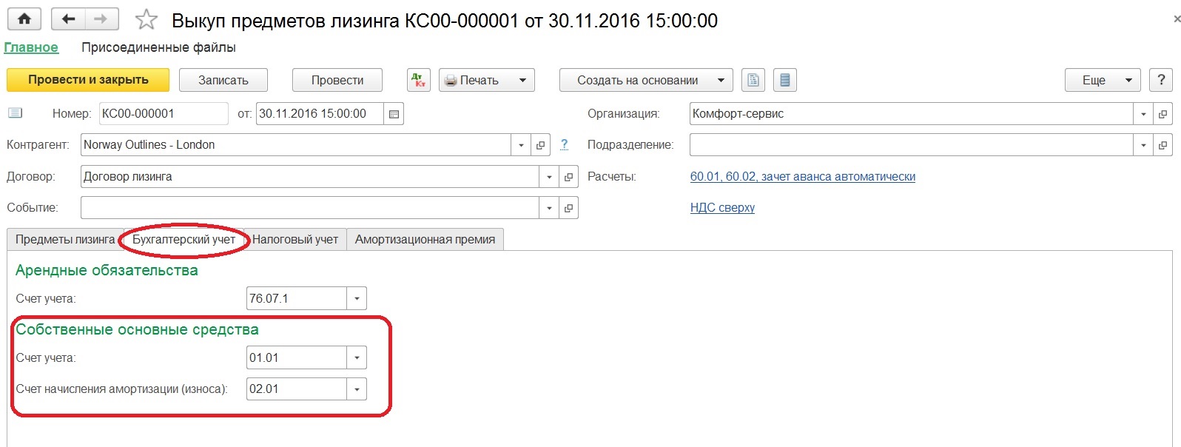Click the document status icon beside Номер
1181x447 pixels.
coord(16,113)
